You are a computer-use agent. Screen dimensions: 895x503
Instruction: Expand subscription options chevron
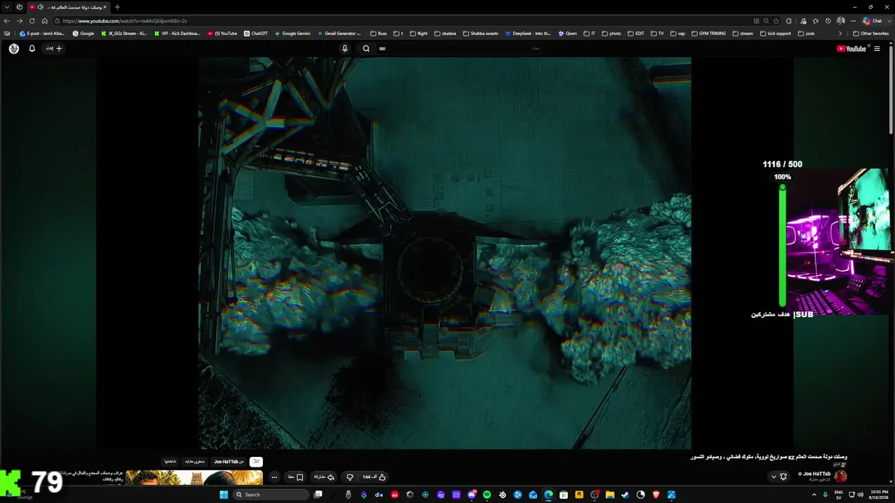773,476
